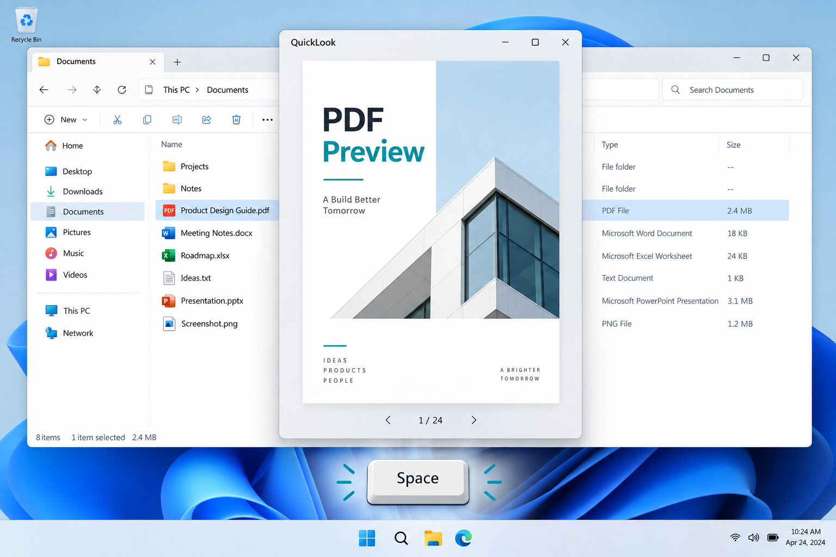Sort by the Size column header
This screenshot has height=557, width=836.
pyautogui.click(x=733, y=145)
